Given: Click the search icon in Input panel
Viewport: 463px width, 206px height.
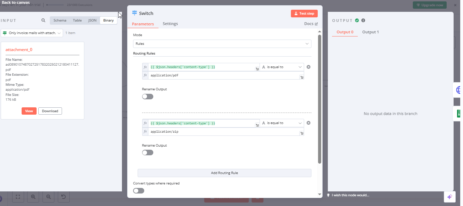Looking at the screenshot, I should pos(43,20).
